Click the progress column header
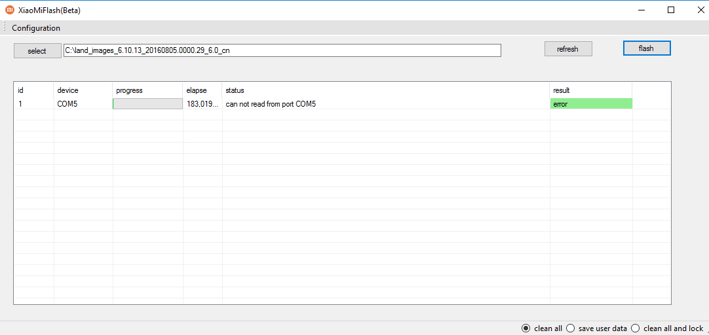The height and width of the screenshot is (335, 709). 148,90
